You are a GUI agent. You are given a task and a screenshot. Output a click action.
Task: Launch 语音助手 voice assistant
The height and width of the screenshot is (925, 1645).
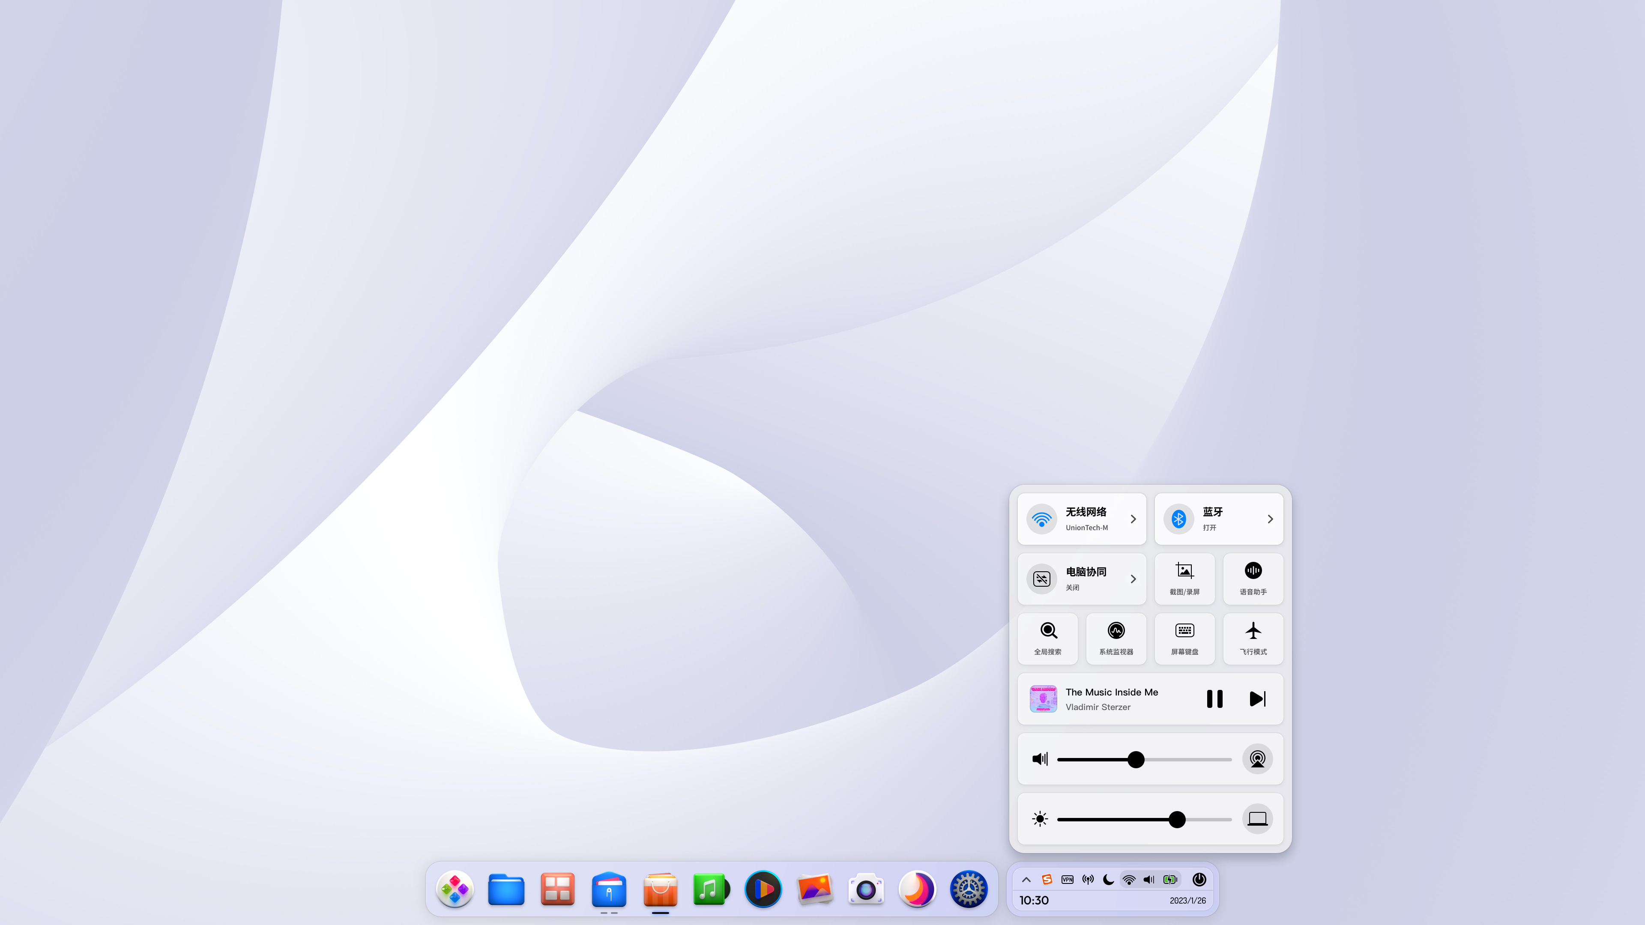click(x=1253, y=579)
